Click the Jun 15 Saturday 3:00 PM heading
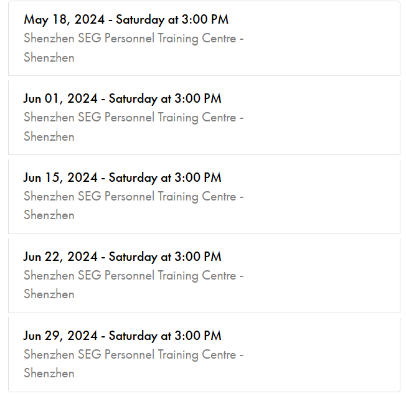Image resolution: width=406 pixels, height=396 pixels. 122,177
